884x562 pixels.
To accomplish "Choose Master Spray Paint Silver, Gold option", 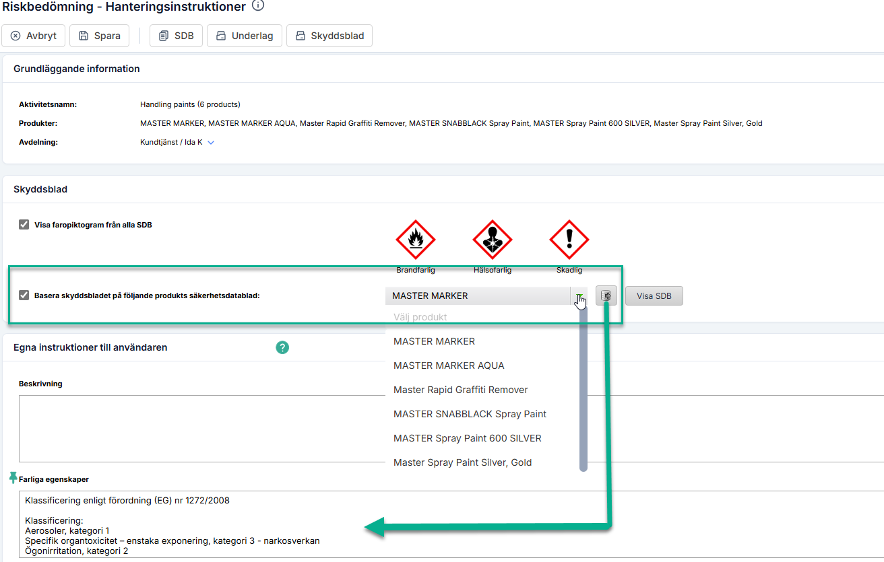I will click(463, 462).
